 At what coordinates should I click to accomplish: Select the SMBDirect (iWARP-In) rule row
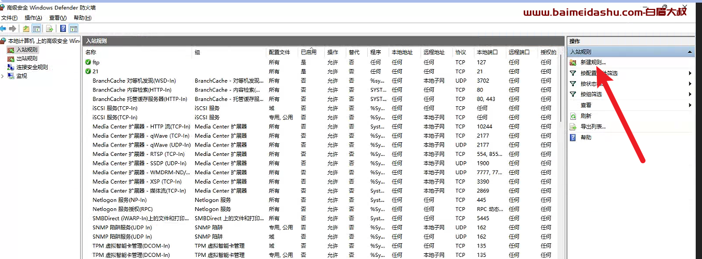click(321, 218)
